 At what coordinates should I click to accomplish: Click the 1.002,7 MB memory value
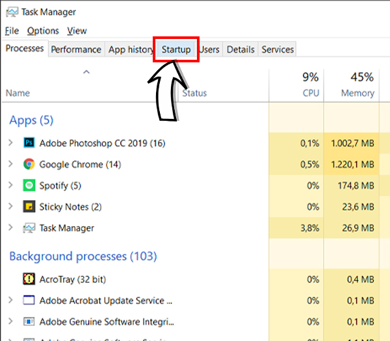coord(352,143)
